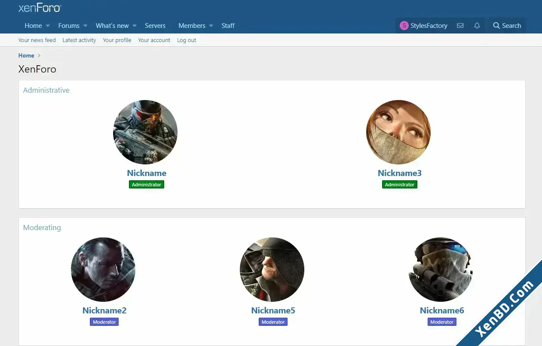
Task: Click the Nickname2 moderator avatar
Action: (x=103, y=270)
